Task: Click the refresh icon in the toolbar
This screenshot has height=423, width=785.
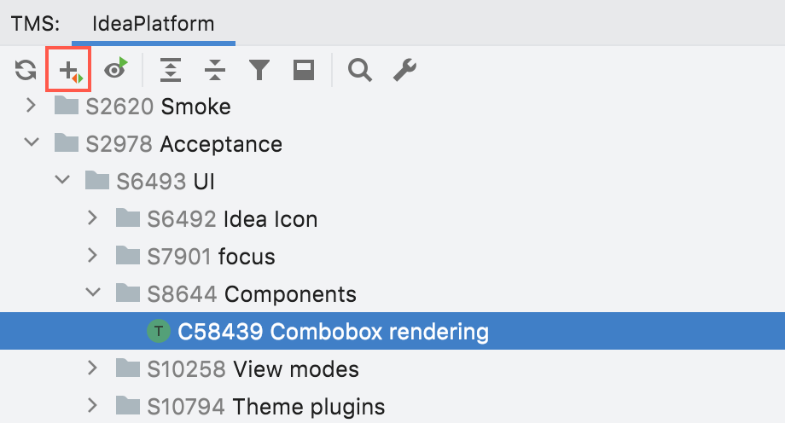Action: click(x=25, y=72)
